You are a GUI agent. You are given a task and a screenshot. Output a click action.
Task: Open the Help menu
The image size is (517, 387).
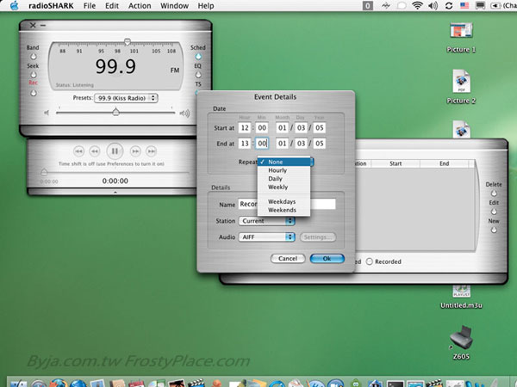(x=206, y=6)
